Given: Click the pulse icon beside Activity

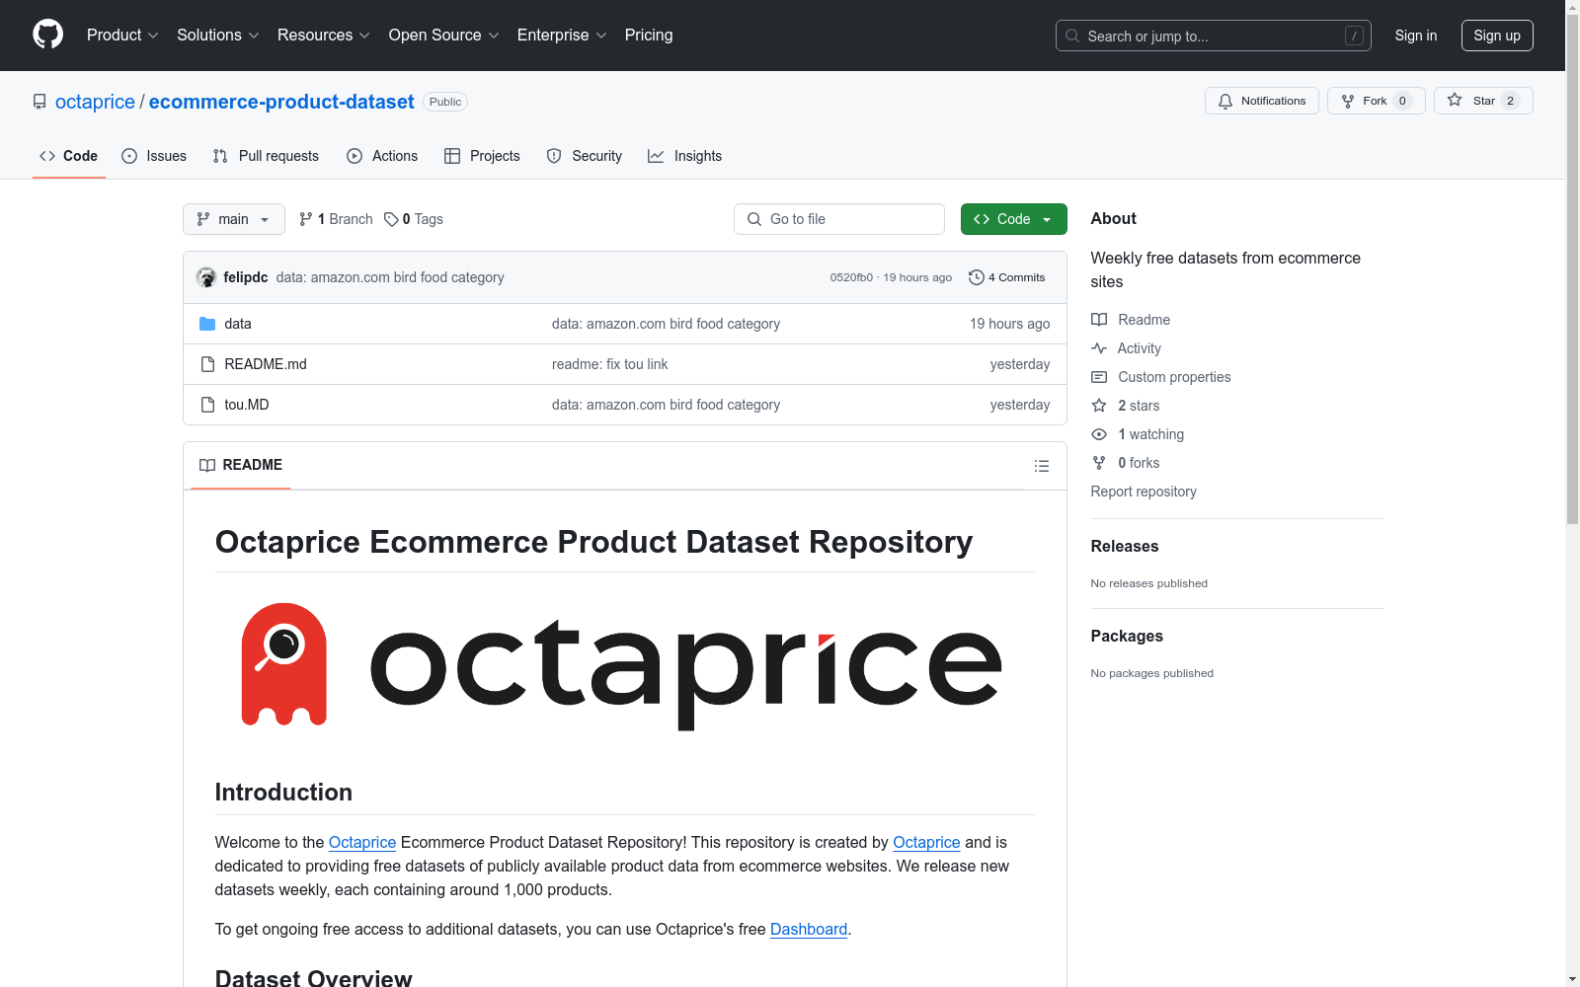Looking at the screenshot, I should pyautogui.click(x=1099, y=348).
